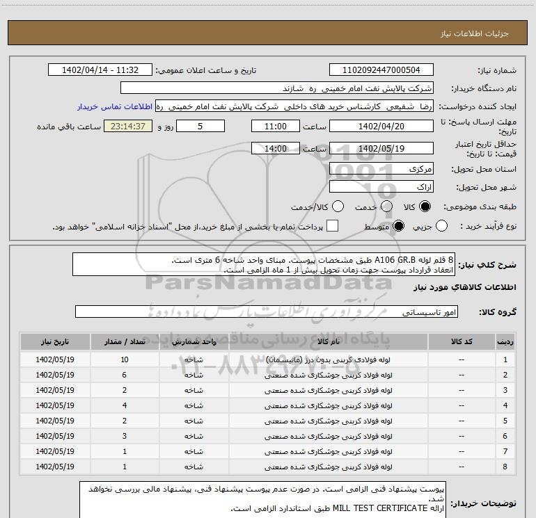Choose جزیی purchase process type

click(441, 226)
